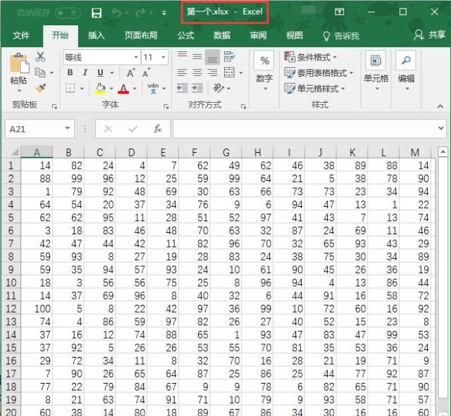Click Merge and Center icon
451x416 pixels.
point(229,73)
